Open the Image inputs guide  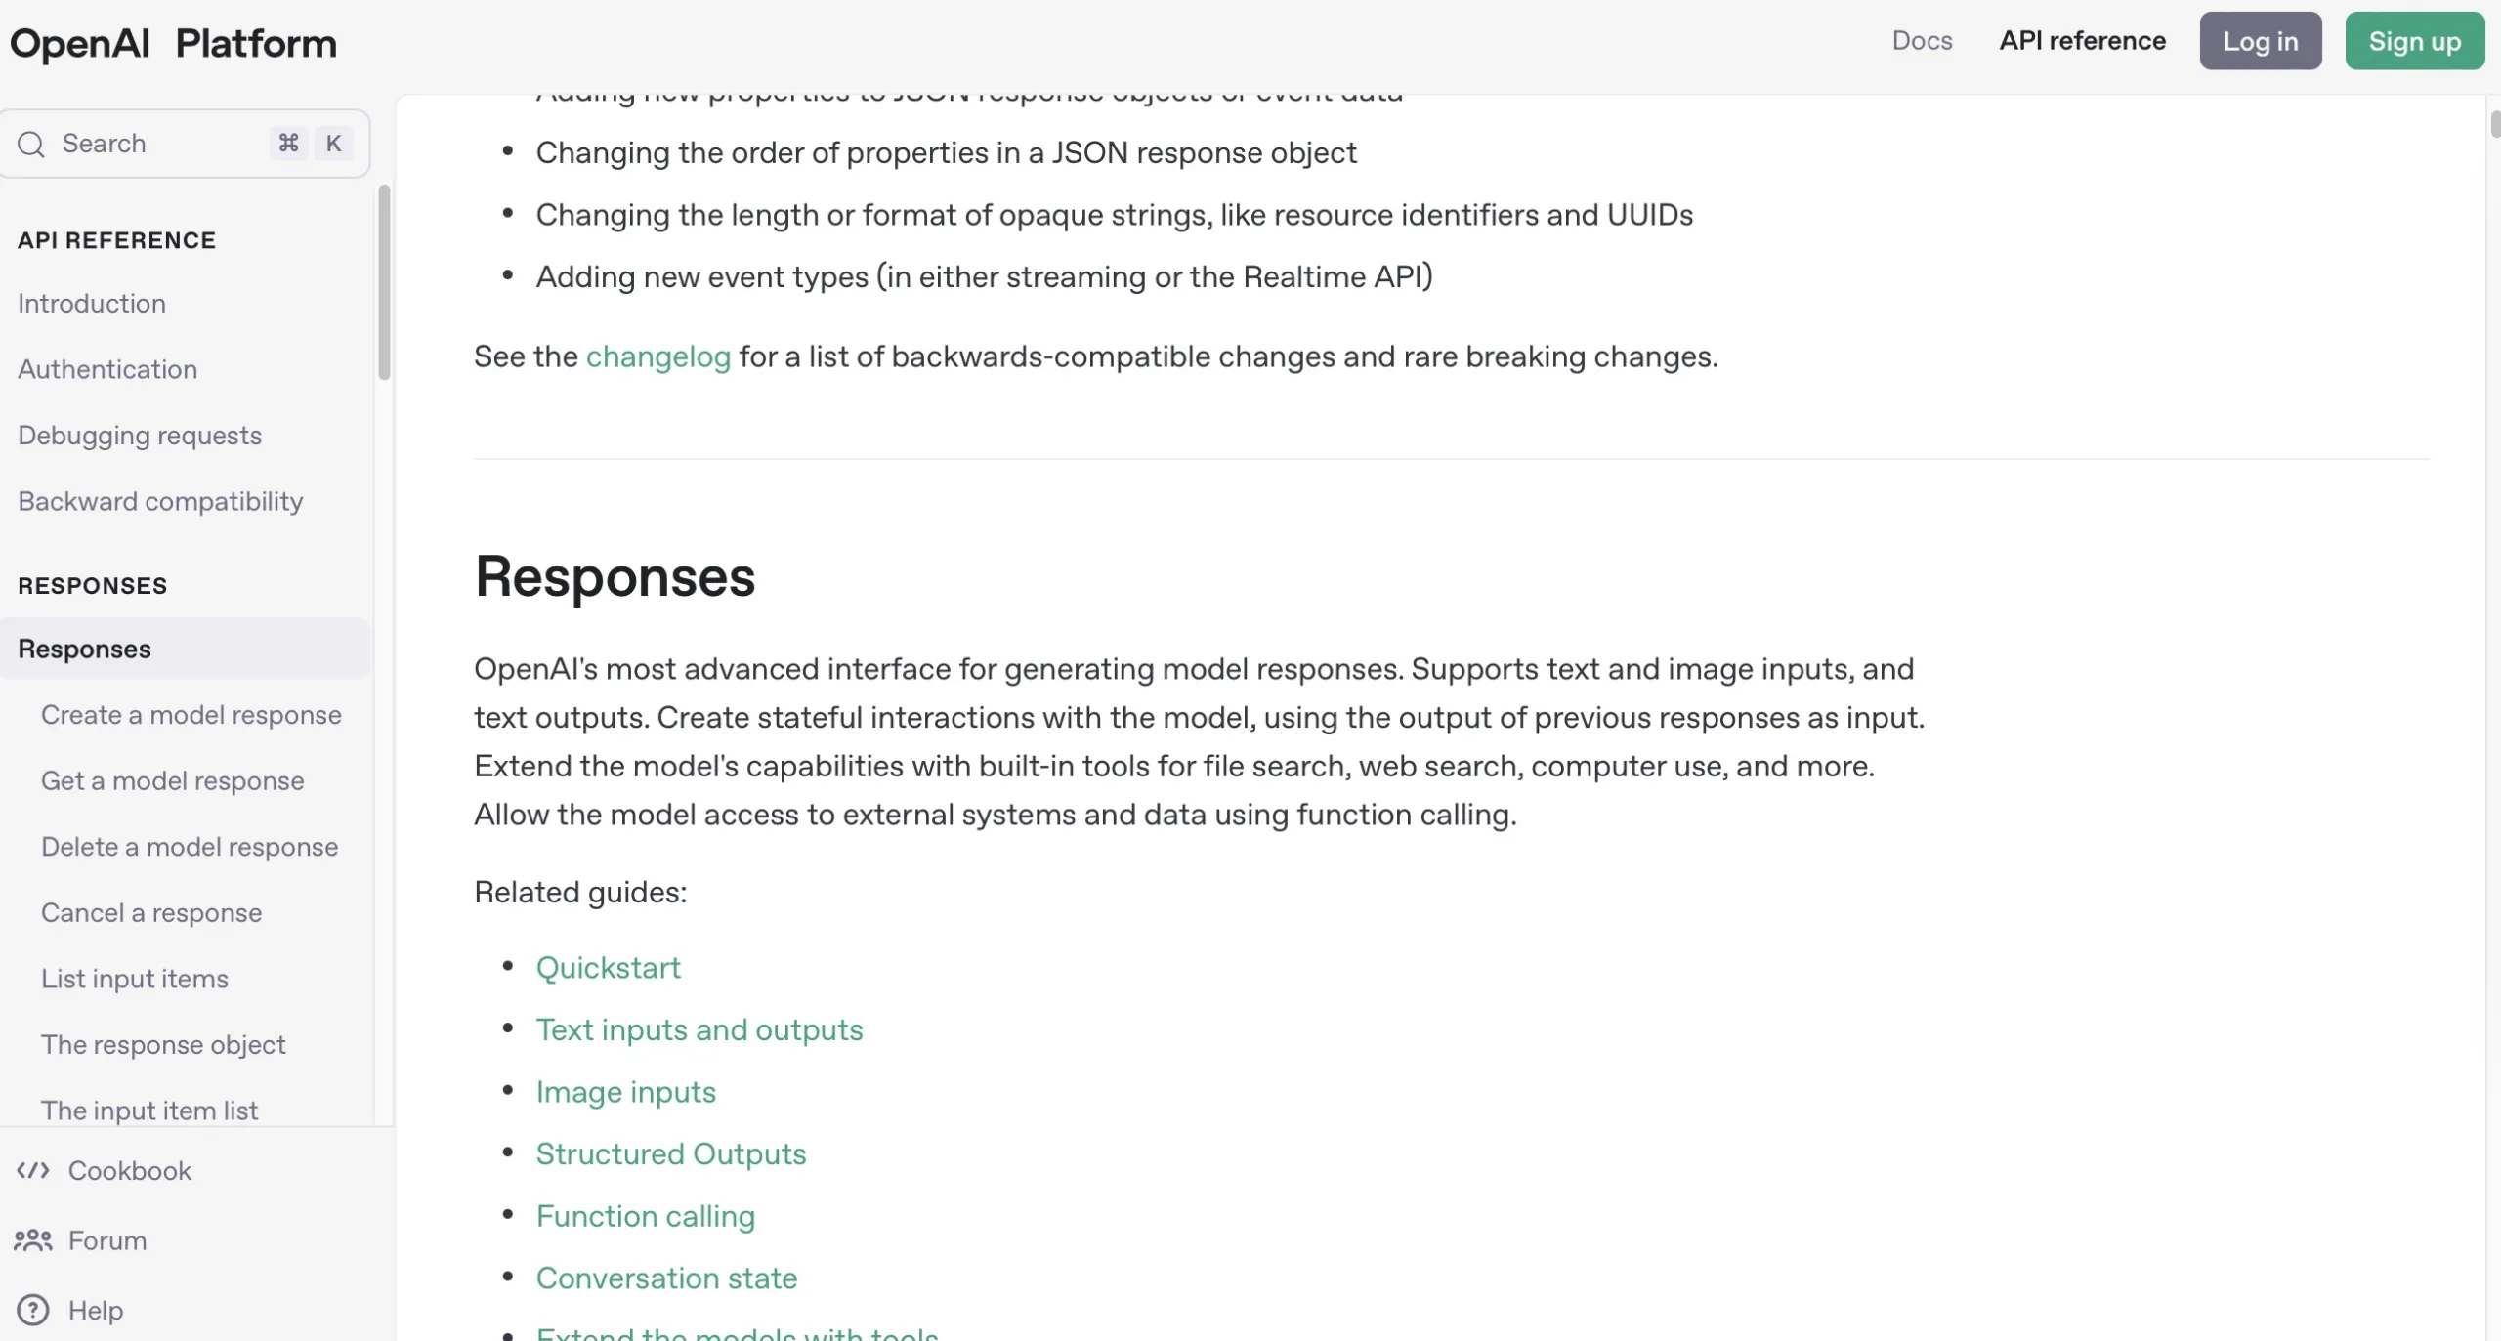626,1092
